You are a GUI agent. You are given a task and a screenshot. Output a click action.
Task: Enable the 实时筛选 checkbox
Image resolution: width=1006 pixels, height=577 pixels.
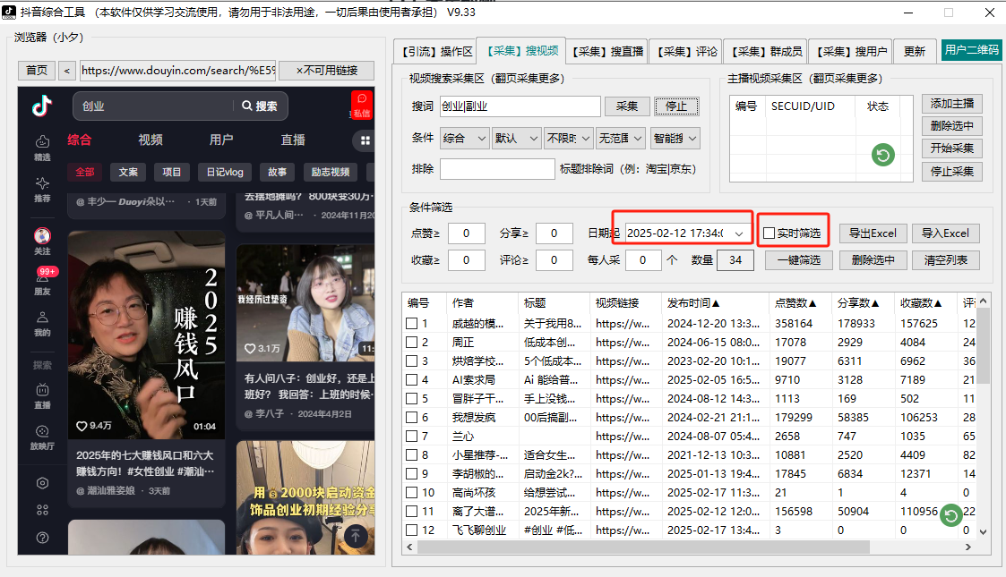(769, 233)
